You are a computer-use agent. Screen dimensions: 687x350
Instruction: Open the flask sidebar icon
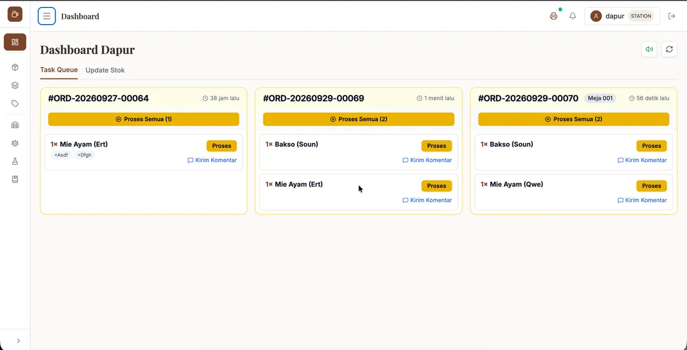tap(15, 161)
